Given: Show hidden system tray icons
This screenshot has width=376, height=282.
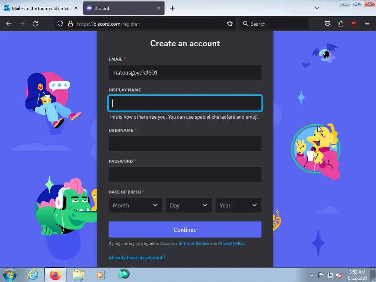Looking at the screenshot, I should point(312,275).
